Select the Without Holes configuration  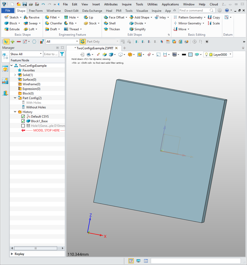(36, 107)
